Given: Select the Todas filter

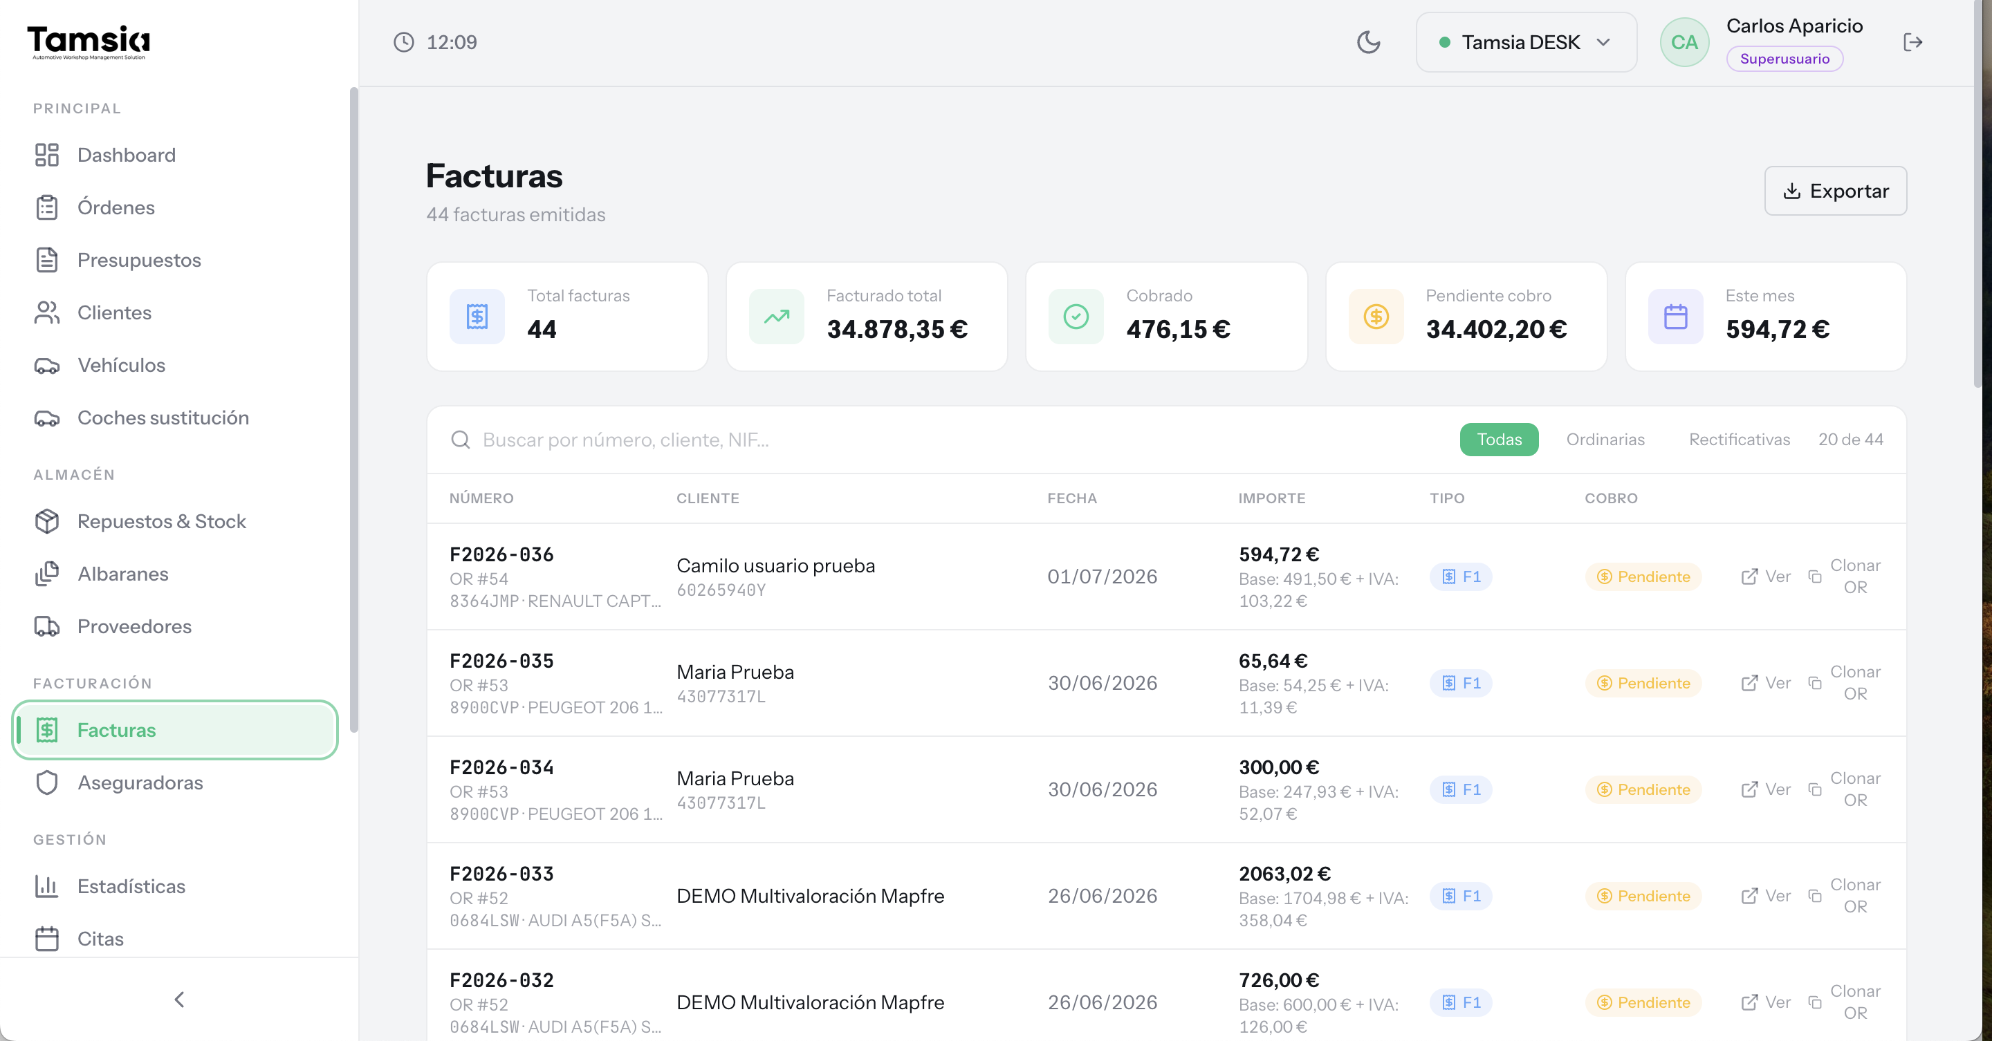Looking at the screenshot, I should (x=1499, y=439).
